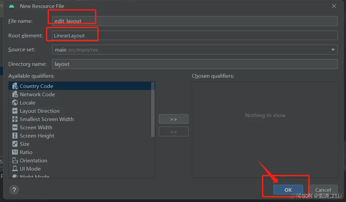Screen dimensions: 346x202
Task: Select UI Mode qualifier row
Action: click(80, 169)
